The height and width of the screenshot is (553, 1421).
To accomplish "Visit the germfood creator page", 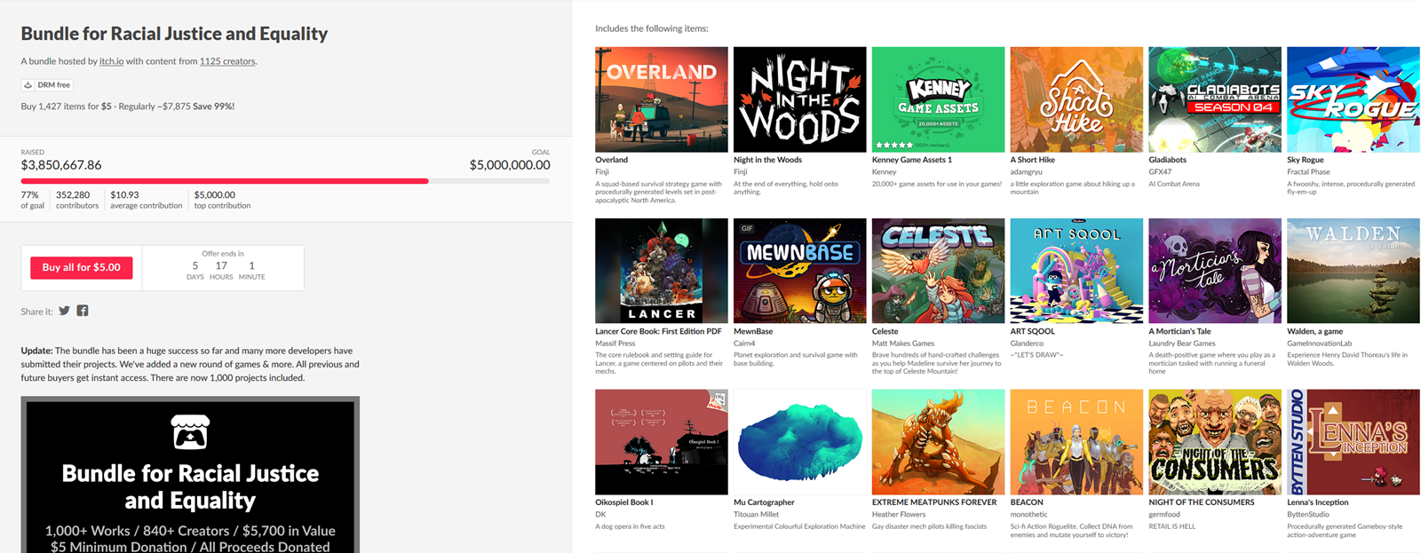I will [x=1164, y=515].
